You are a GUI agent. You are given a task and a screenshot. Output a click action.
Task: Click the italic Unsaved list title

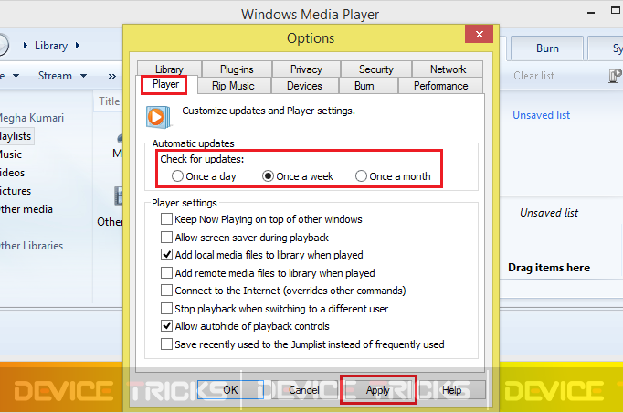(x=549, y=213)
